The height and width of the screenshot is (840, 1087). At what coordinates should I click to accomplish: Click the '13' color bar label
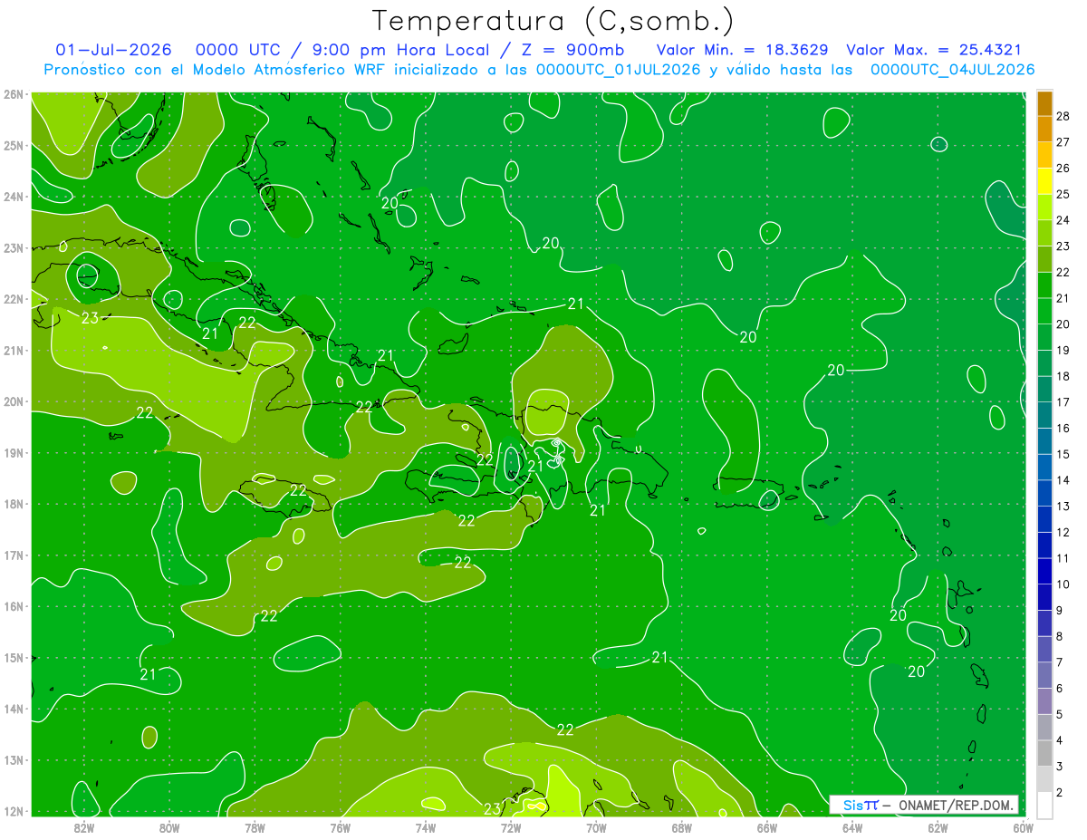coord(1063,506)
